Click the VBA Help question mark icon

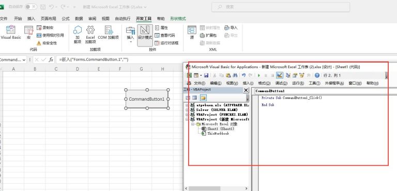pyautogui.click(x=317, y=75)
